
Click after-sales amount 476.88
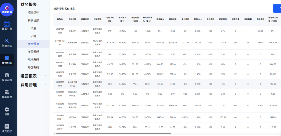[x=260, y=106]
